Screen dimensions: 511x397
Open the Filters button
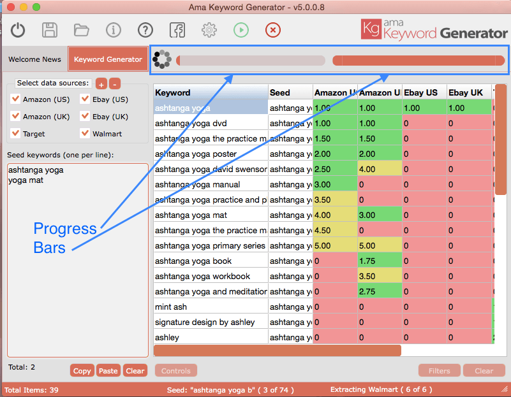(439, 371)
